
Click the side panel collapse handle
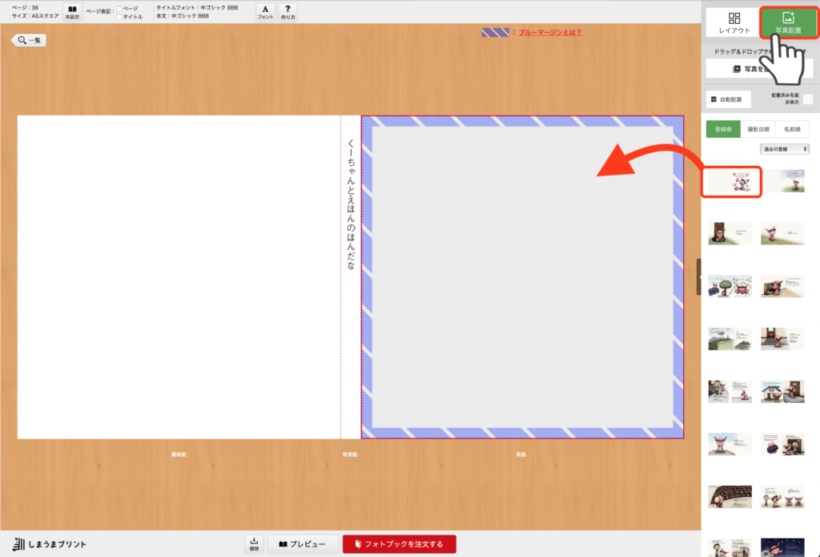coord(699,276)
